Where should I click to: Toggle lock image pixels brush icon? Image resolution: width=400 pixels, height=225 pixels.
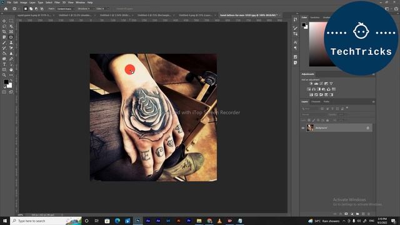tap(314, 120)
